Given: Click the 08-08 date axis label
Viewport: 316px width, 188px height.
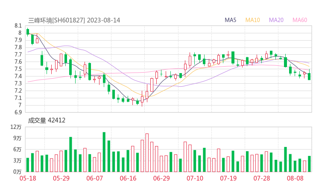Looking at the screenshot, I should click(x=295, y=178).
